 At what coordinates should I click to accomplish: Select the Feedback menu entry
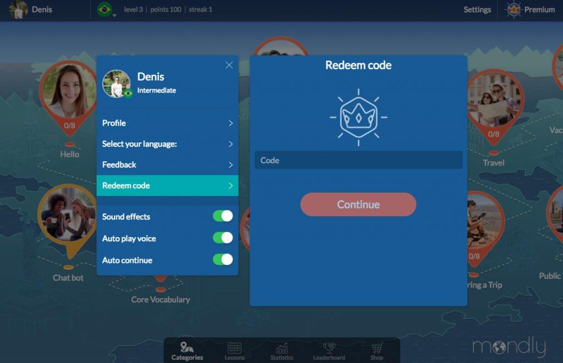[167, 164]
